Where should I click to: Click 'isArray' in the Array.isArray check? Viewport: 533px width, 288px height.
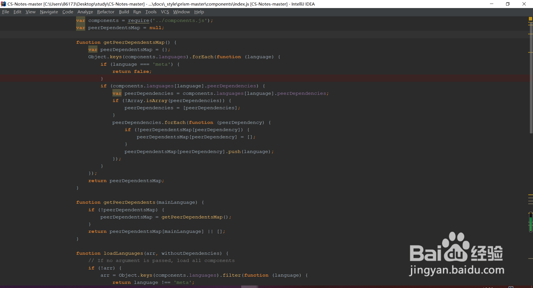click(157, 101)
